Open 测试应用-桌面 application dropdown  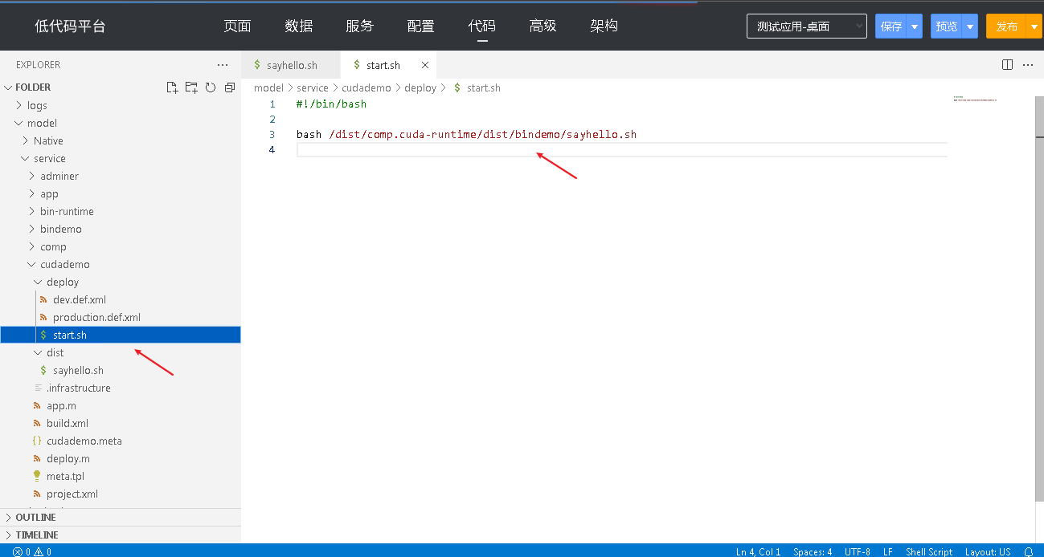tap(807, 26)
